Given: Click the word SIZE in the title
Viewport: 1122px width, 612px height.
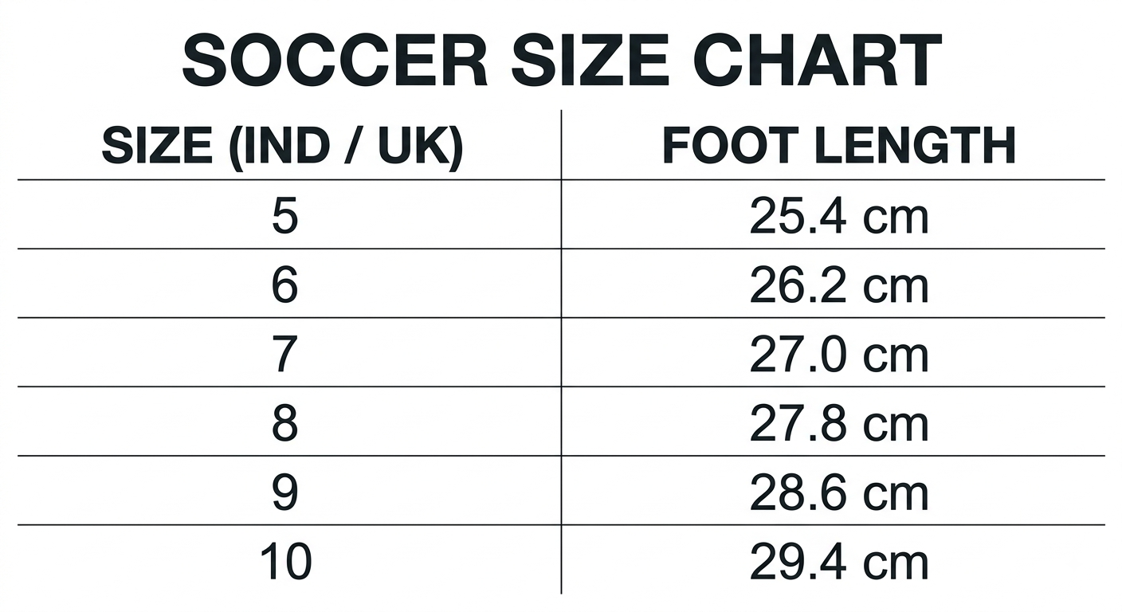Looking at the screenshot, I should point(590,61).
